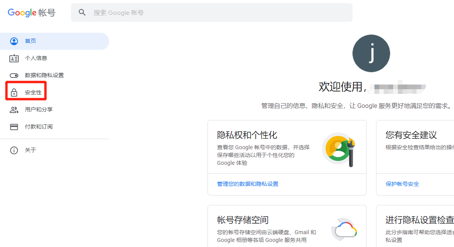Open the 首页 menu item
Screen dimensions: 454x247
[x=55, y=41]
